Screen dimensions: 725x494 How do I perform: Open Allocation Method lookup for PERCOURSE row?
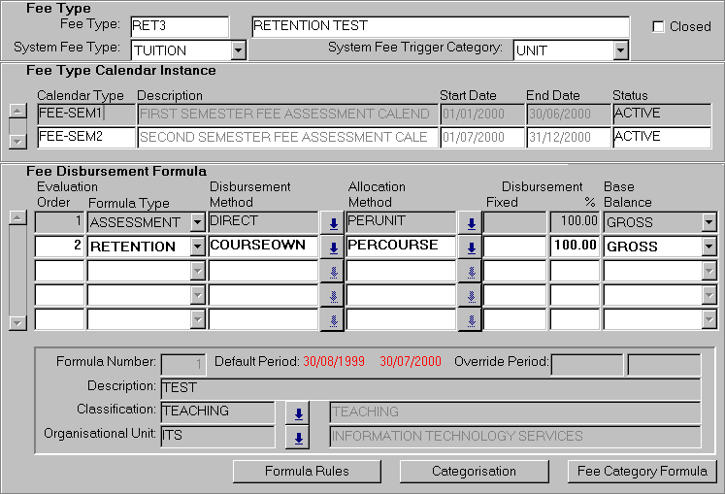click(x=470, y=247)
